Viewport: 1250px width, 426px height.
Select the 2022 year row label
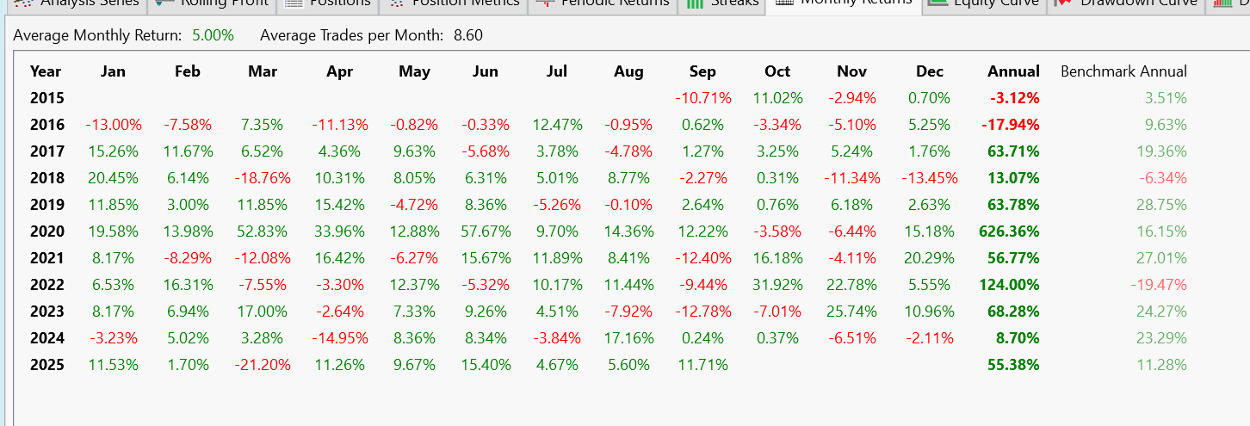[x=46, y=285]
